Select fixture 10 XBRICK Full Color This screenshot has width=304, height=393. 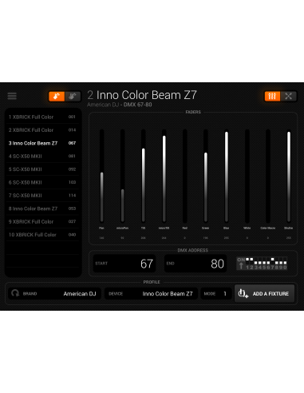[42, 235]
